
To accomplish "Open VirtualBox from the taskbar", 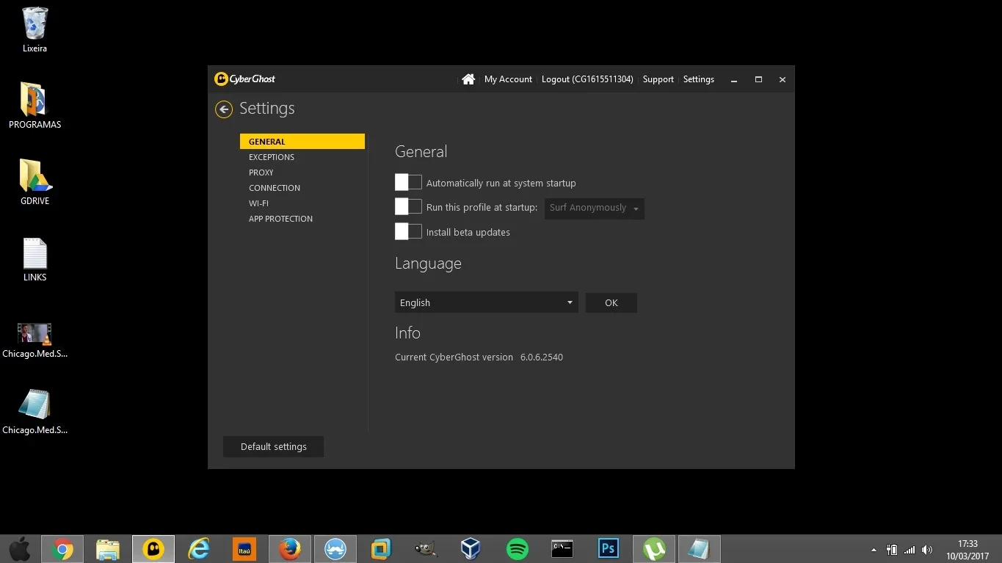I will (x=471, y=549).
